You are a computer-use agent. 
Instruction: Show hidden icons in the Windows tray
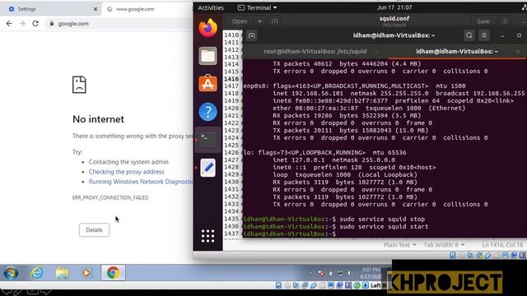coord(310,273)
